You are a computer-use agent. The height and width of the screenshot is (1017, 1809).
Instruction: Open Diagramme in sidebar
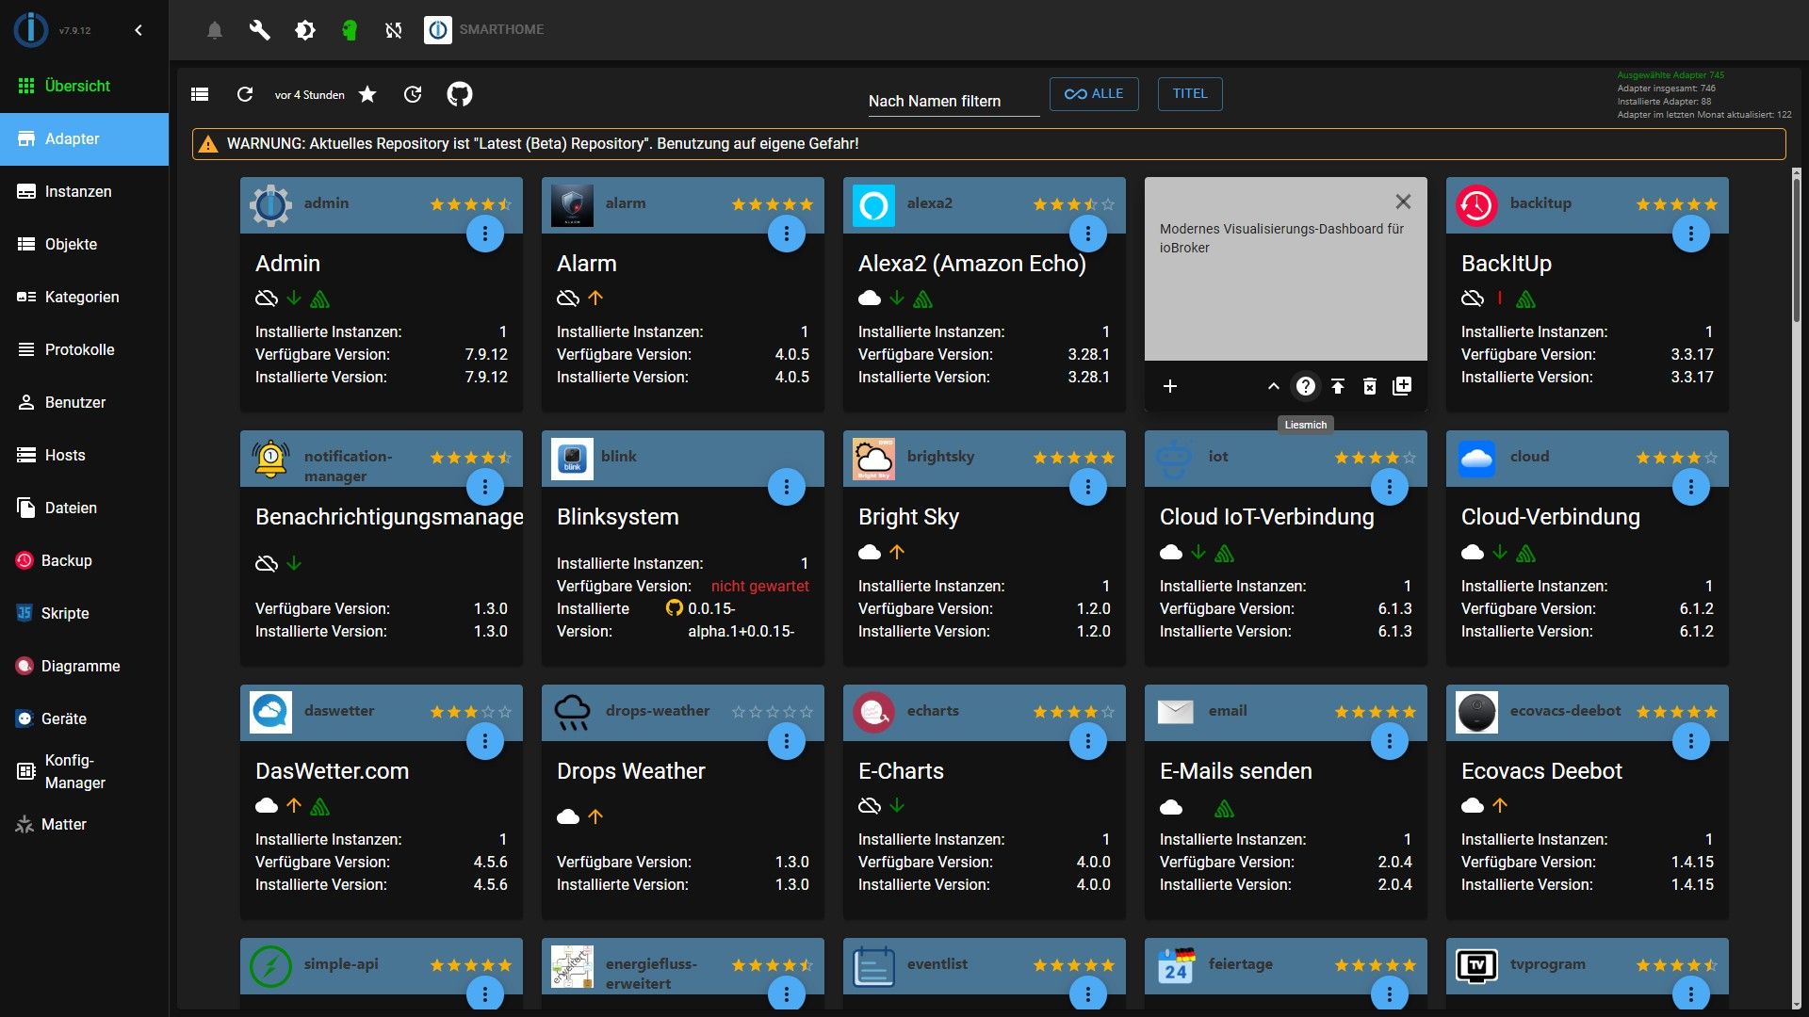85,666
